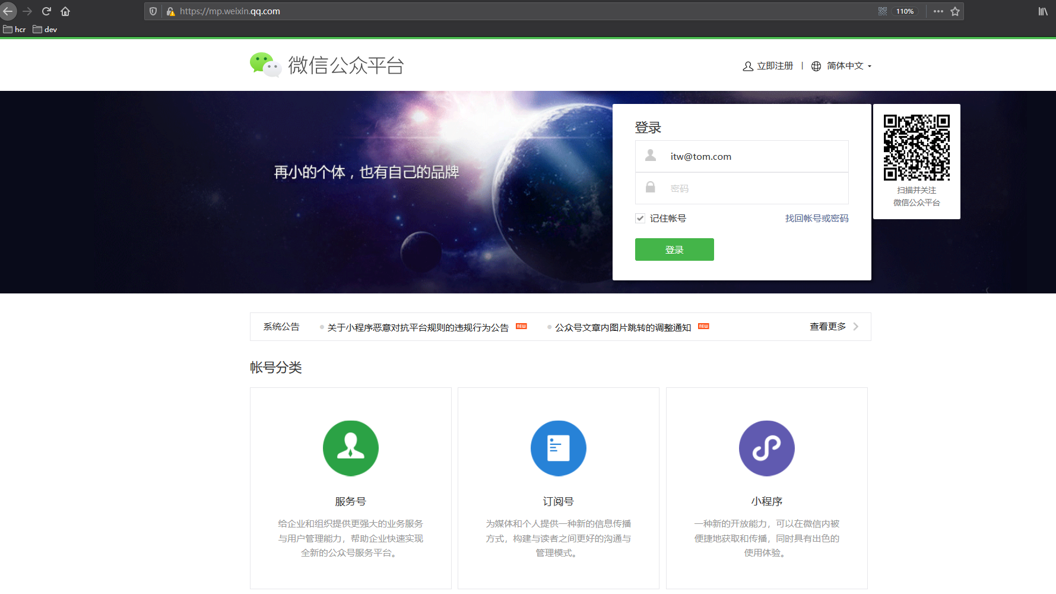
Task: Click the 小程序 purple icon
Action: 767,448
